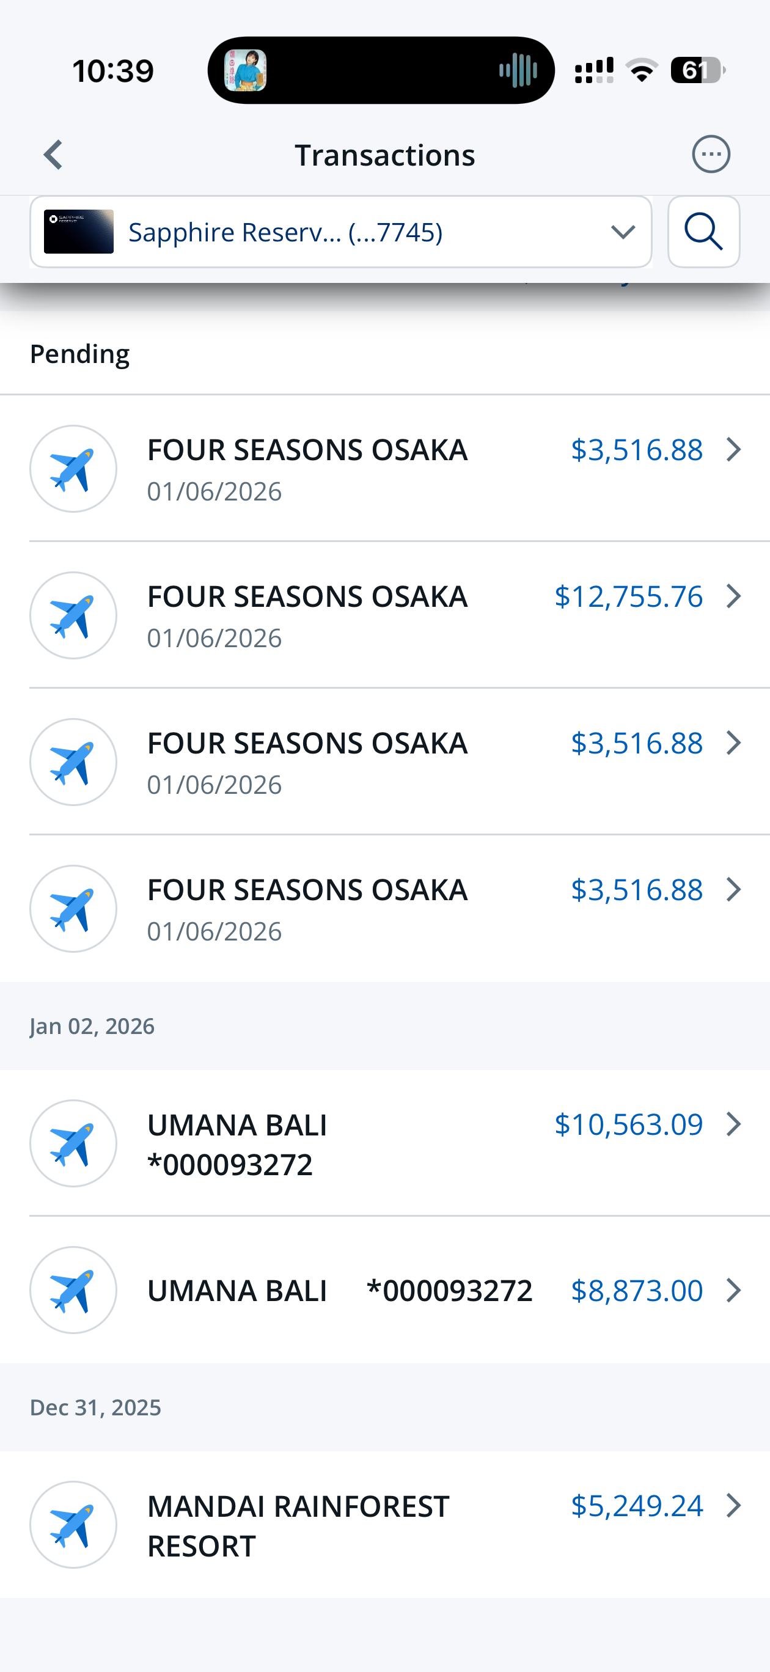
Task: Open the Mandai Rainforest Resort transaction
Action: (x=298, y=1525)
